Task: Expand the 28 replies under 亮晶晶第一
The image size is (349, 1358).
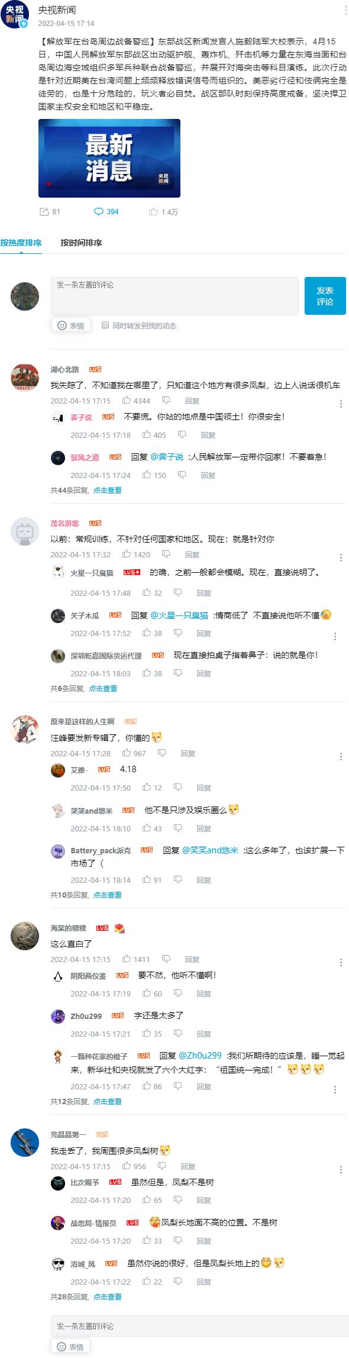Action: [x=107, y=1296]
